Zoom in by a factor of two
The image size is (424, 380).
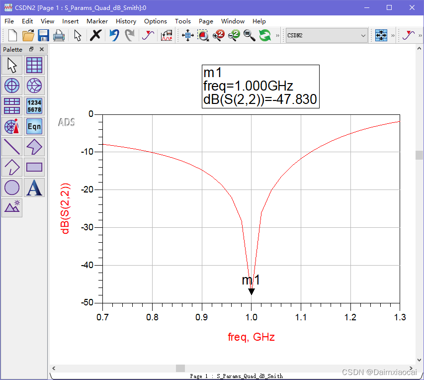pos(219,35)
